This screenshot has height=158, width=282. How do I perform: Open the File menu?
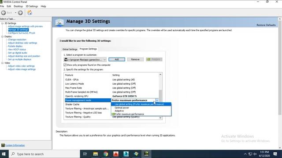pyautogui.click(x=2, y=6)
